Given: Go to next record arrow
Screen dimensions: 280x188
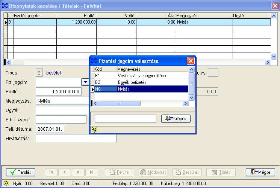Looking at the screenshot, I should click(x=78, y=172).
